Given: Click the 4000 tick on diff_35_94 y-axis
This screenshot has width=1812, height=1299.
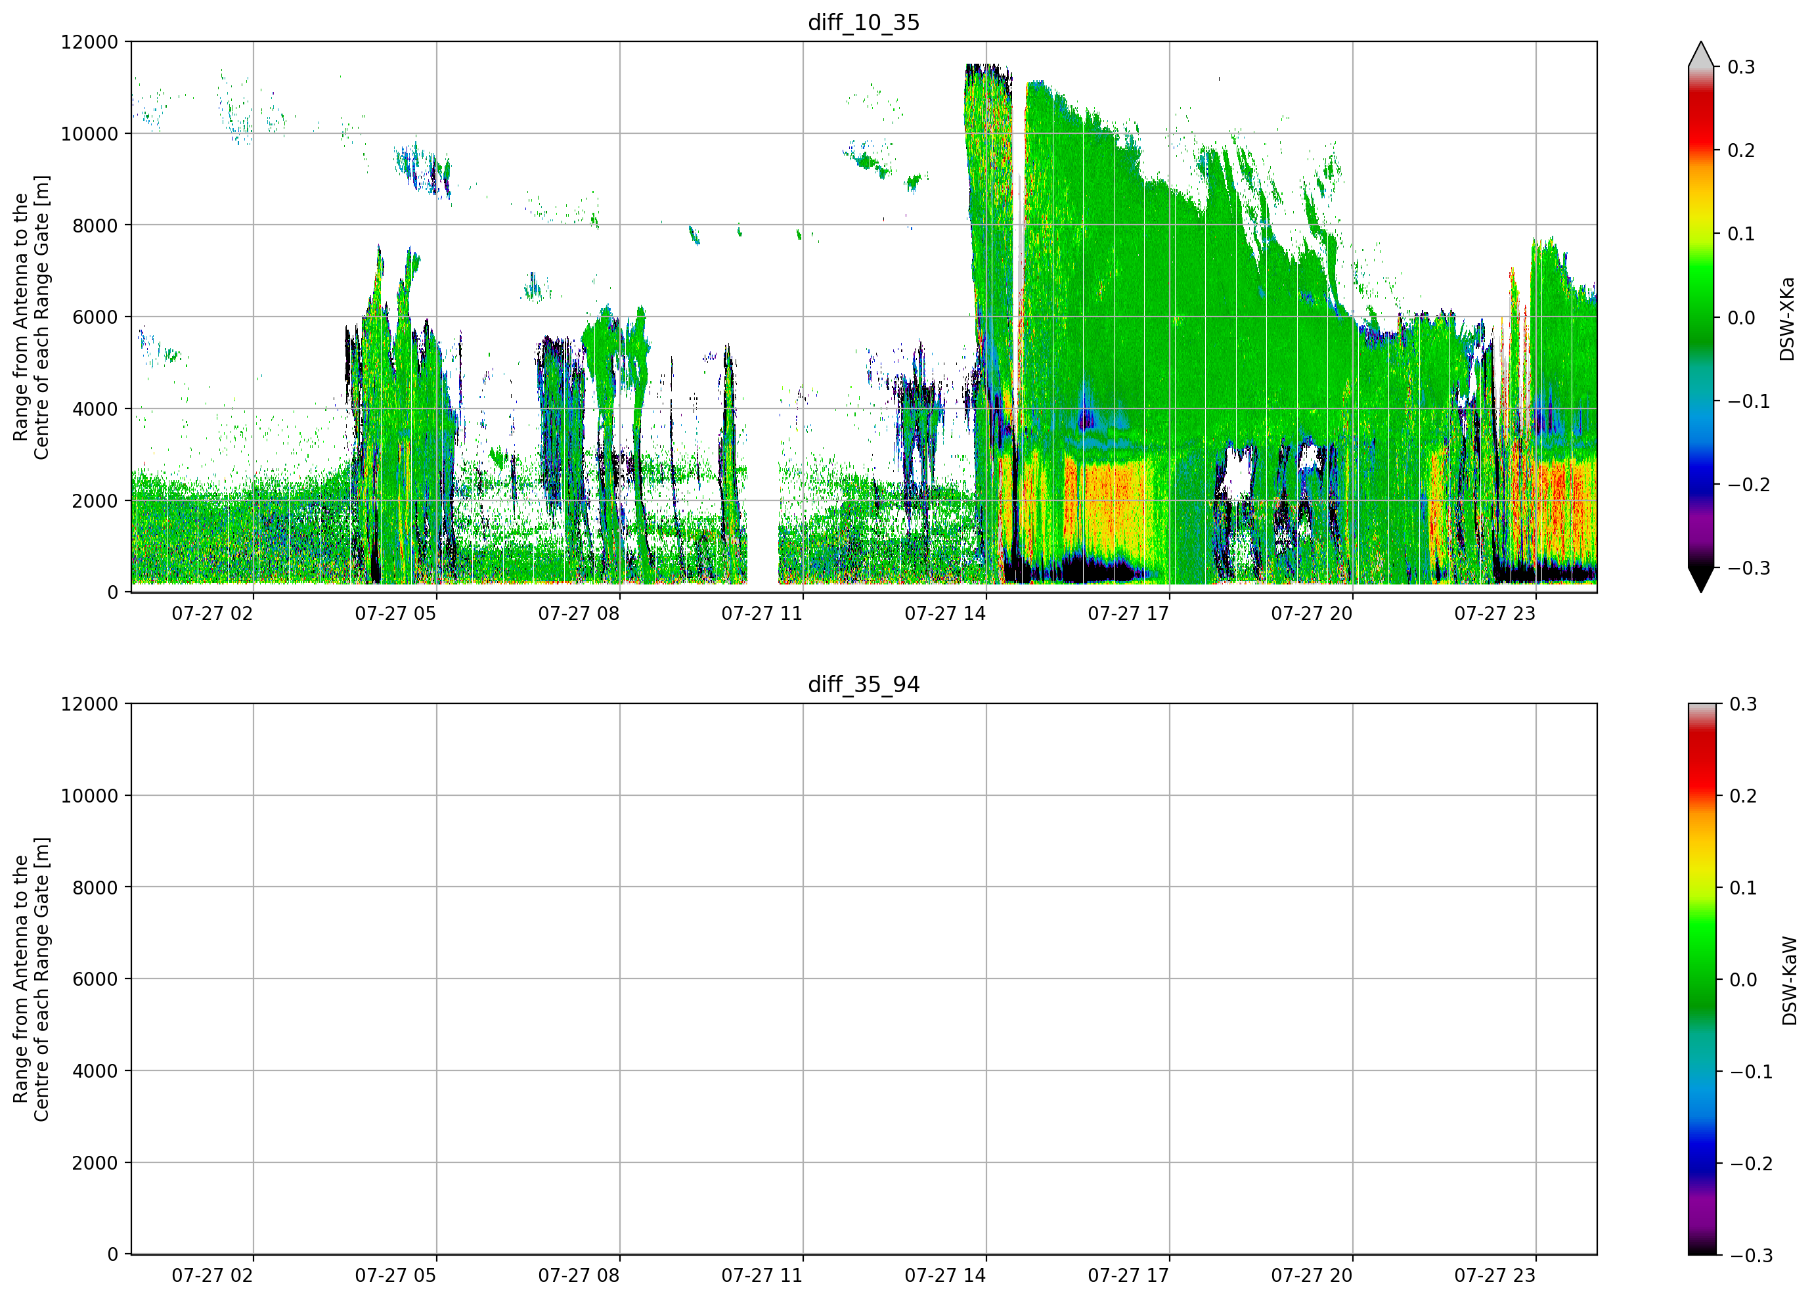Looking at the screenshot, I should 95,1071.
